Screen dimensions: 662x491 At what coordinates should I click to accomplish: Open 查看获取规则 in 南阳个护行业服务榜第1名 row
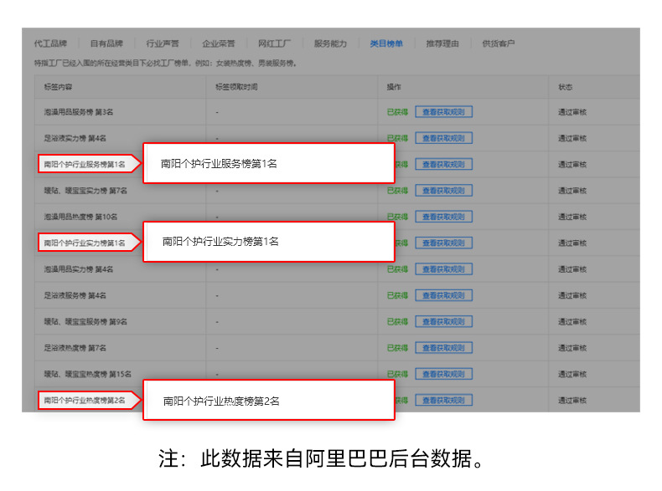[x=443, y=165]
